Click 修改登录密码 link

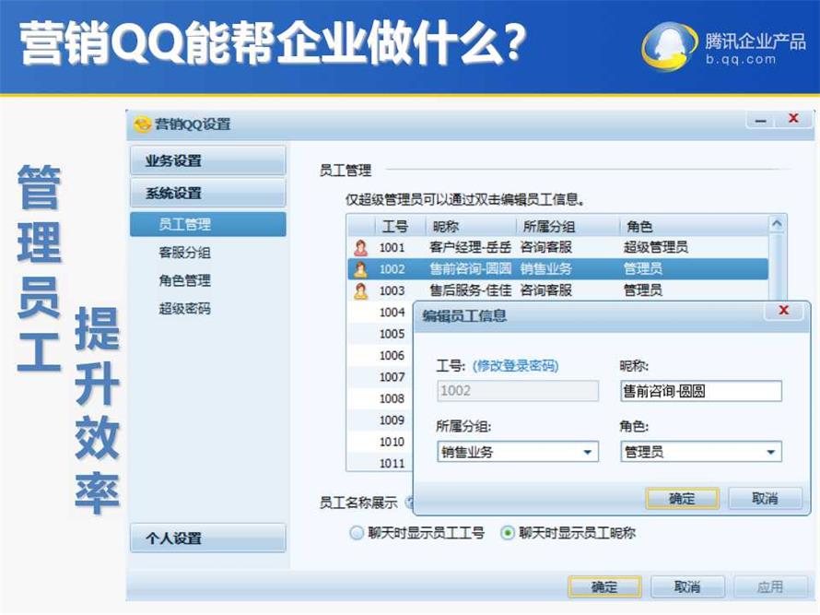(x=515, y=366)
